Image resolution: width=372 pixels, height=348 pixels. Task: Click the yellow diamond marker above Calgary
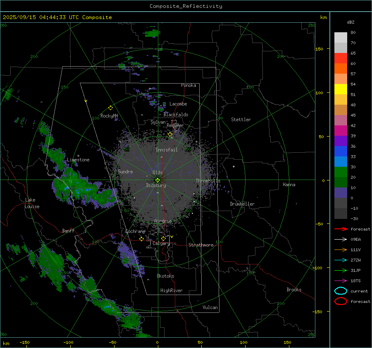tap(163, 238)
